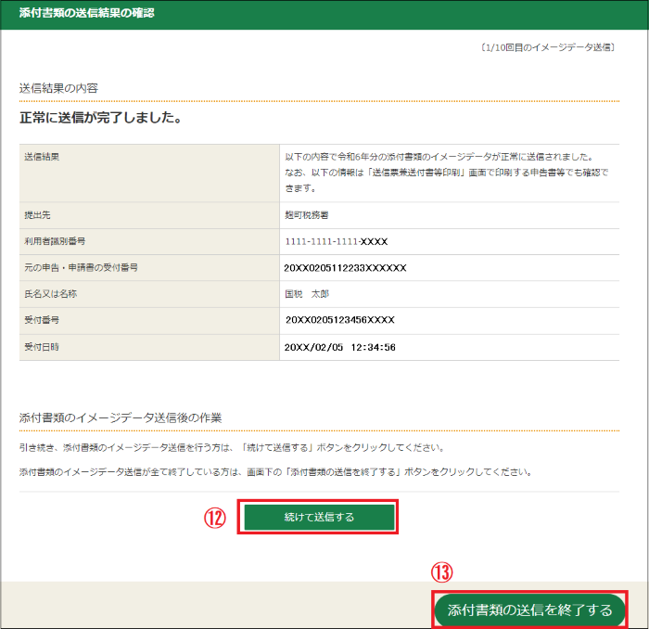
Task: Click the 続けて送信する button
Action: (x=319, y=518)
